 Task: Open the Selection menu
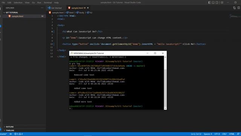(x=18, y=3)
